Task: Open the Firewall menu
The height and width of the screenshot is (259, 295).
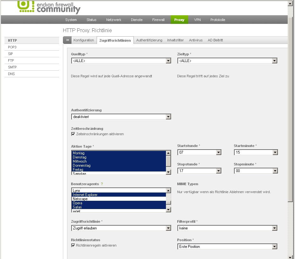Action: click(158, 20)
